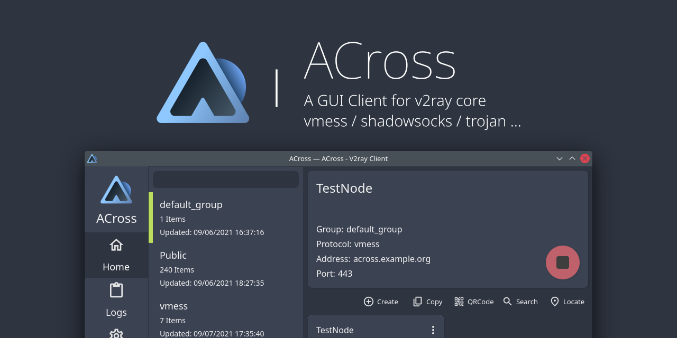Open the QRCode generator icon
The height and width of the screenshot is (338, 677).
[459, 302]
